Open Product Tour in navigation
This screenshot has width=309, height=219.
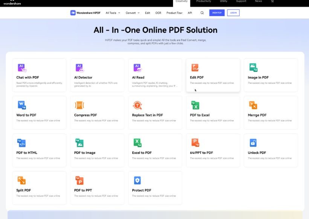point(174,13)
